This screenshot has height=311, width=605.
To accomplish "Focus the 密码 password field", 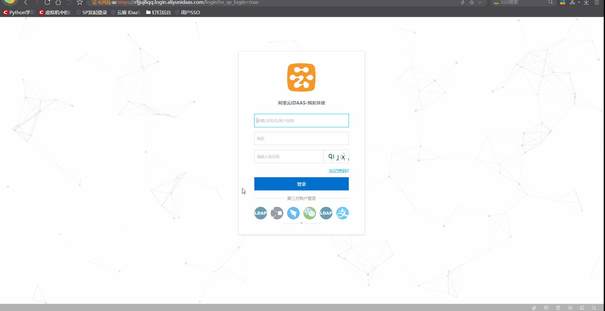I will tap(302, 139).
